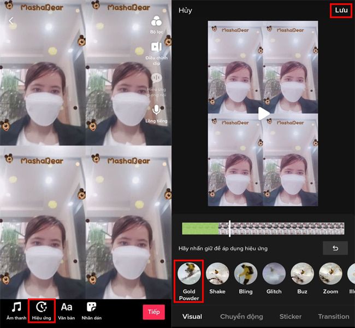Play the video preview
The image size is (355, 328).
263,114
